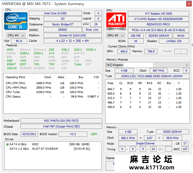Select the CPU HFM (Max) operating point row

coord(52,88)
